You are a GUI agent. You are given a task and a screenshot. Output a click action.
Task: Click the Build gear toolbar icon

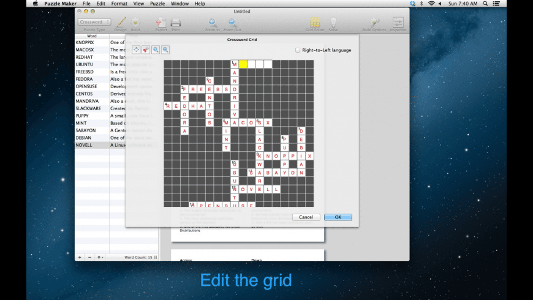[x=135, y=23]
